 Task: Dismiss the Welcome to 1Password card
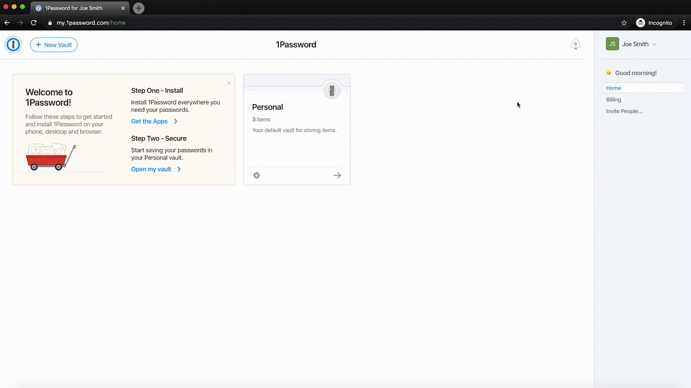229,83
